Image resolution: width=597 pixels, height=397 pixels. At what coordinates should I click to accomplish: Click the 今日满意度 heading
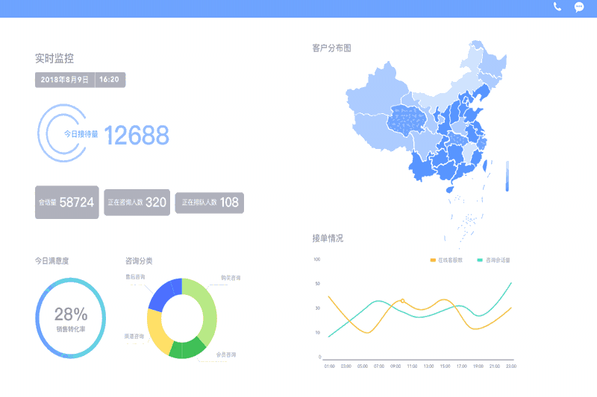coord(51,261)
